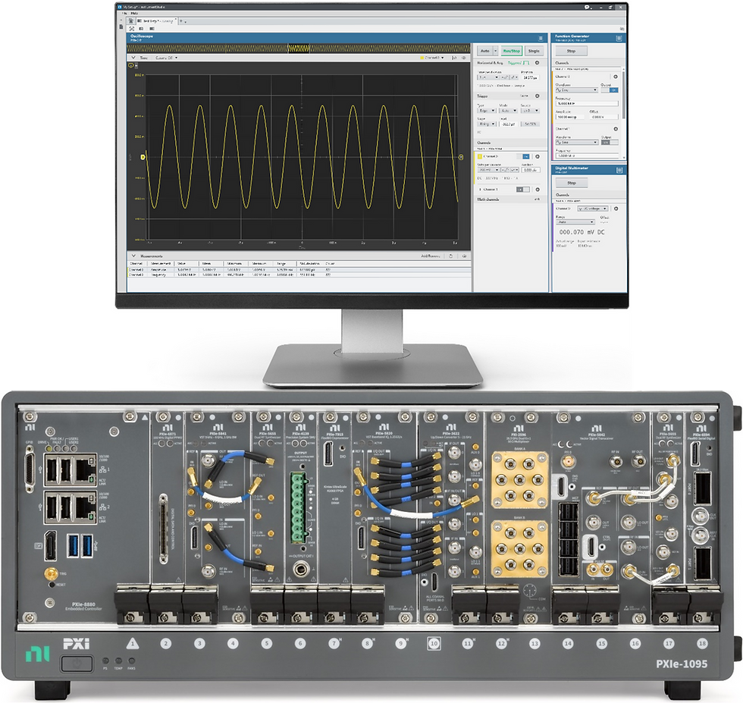This screenshot has width=743, height=703.
Task: Open Digital Multimeter measurement function dropdown
Action: point(593,209)
